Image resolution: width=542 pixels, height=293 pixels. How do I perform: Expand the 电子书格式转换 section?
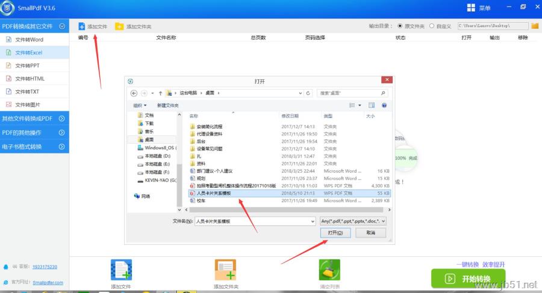coord(62,147)
